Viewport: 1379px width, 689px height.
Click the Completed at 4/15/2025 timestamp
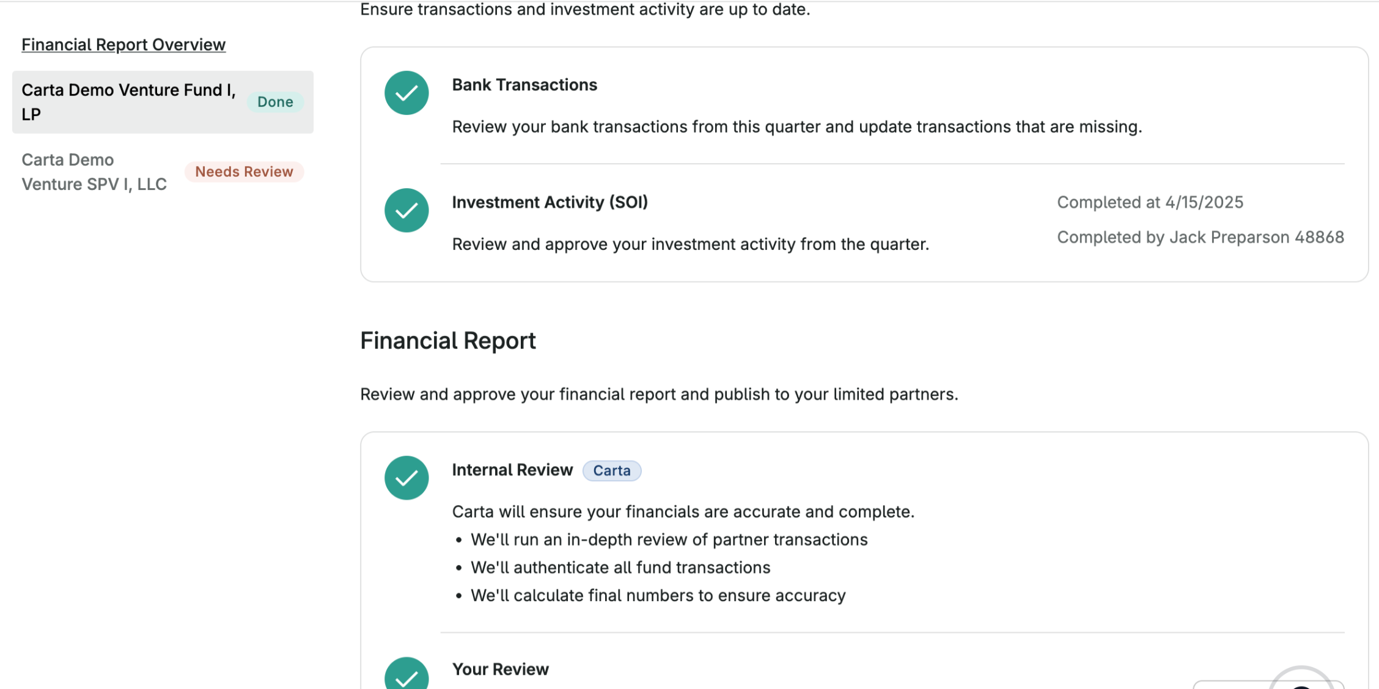1150,202
